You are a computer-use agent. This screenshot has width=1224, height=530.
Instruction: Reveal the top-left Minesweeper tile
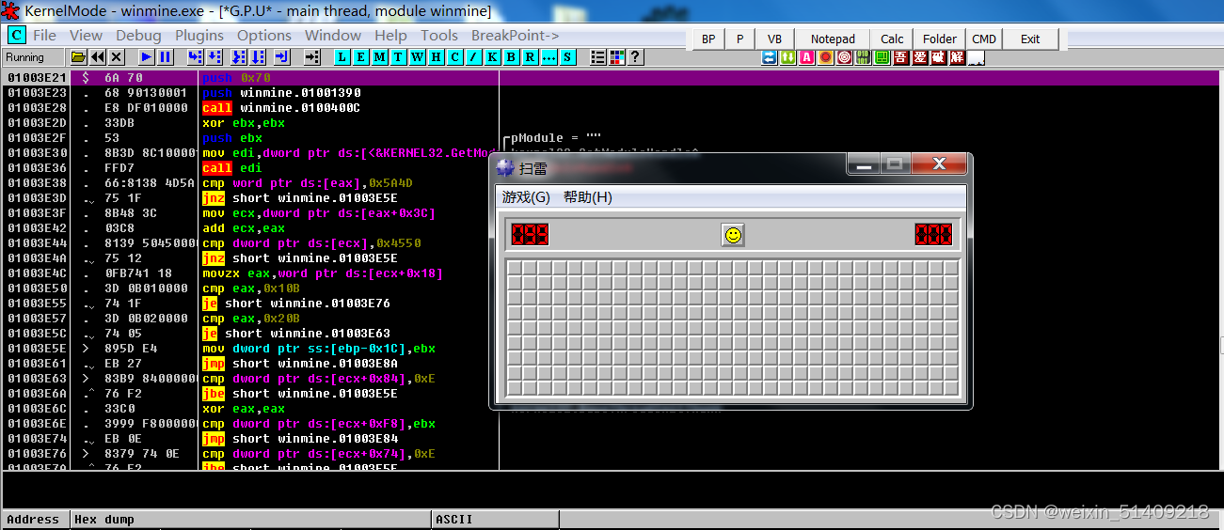515,269
